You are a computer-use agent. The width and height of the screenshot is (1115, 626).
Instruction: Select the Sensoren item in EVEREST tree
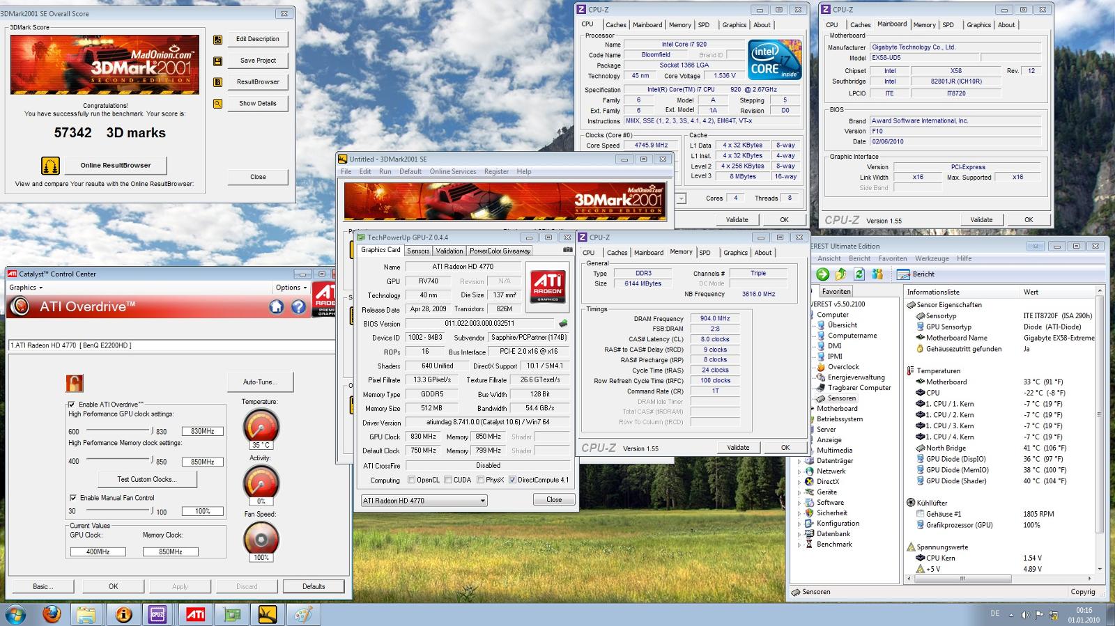842,398
